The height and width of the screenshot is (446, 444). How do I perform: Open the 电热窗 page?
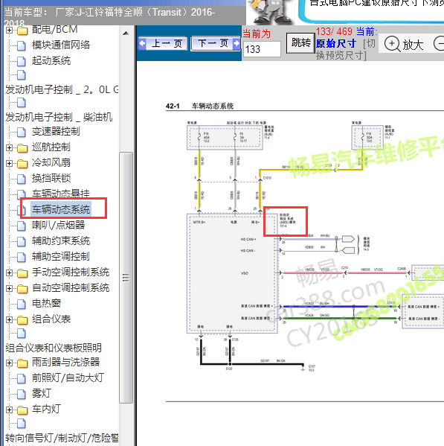point(46,304)
